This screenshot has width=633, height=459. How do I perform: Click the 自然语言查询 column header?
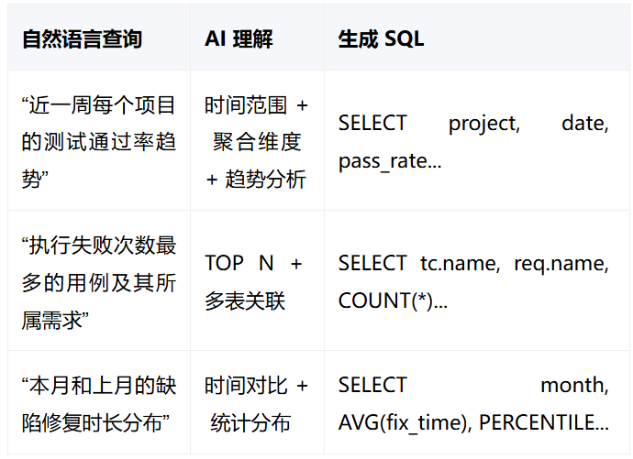[99, 38]
